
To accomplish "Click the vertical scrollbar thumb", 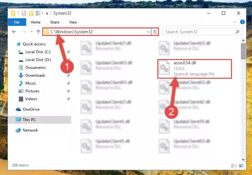I will (x=243, y=51).
